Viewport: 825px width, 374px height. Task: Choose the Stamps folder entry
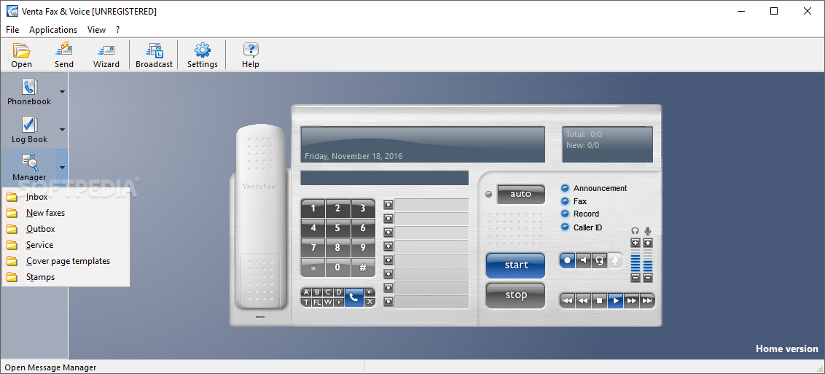pos(66,277)
